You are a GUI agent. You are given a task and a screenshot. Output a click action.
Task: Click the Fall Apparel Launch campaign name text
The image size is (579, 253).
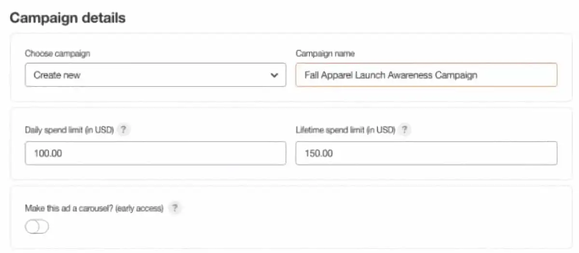coord(391,75)
